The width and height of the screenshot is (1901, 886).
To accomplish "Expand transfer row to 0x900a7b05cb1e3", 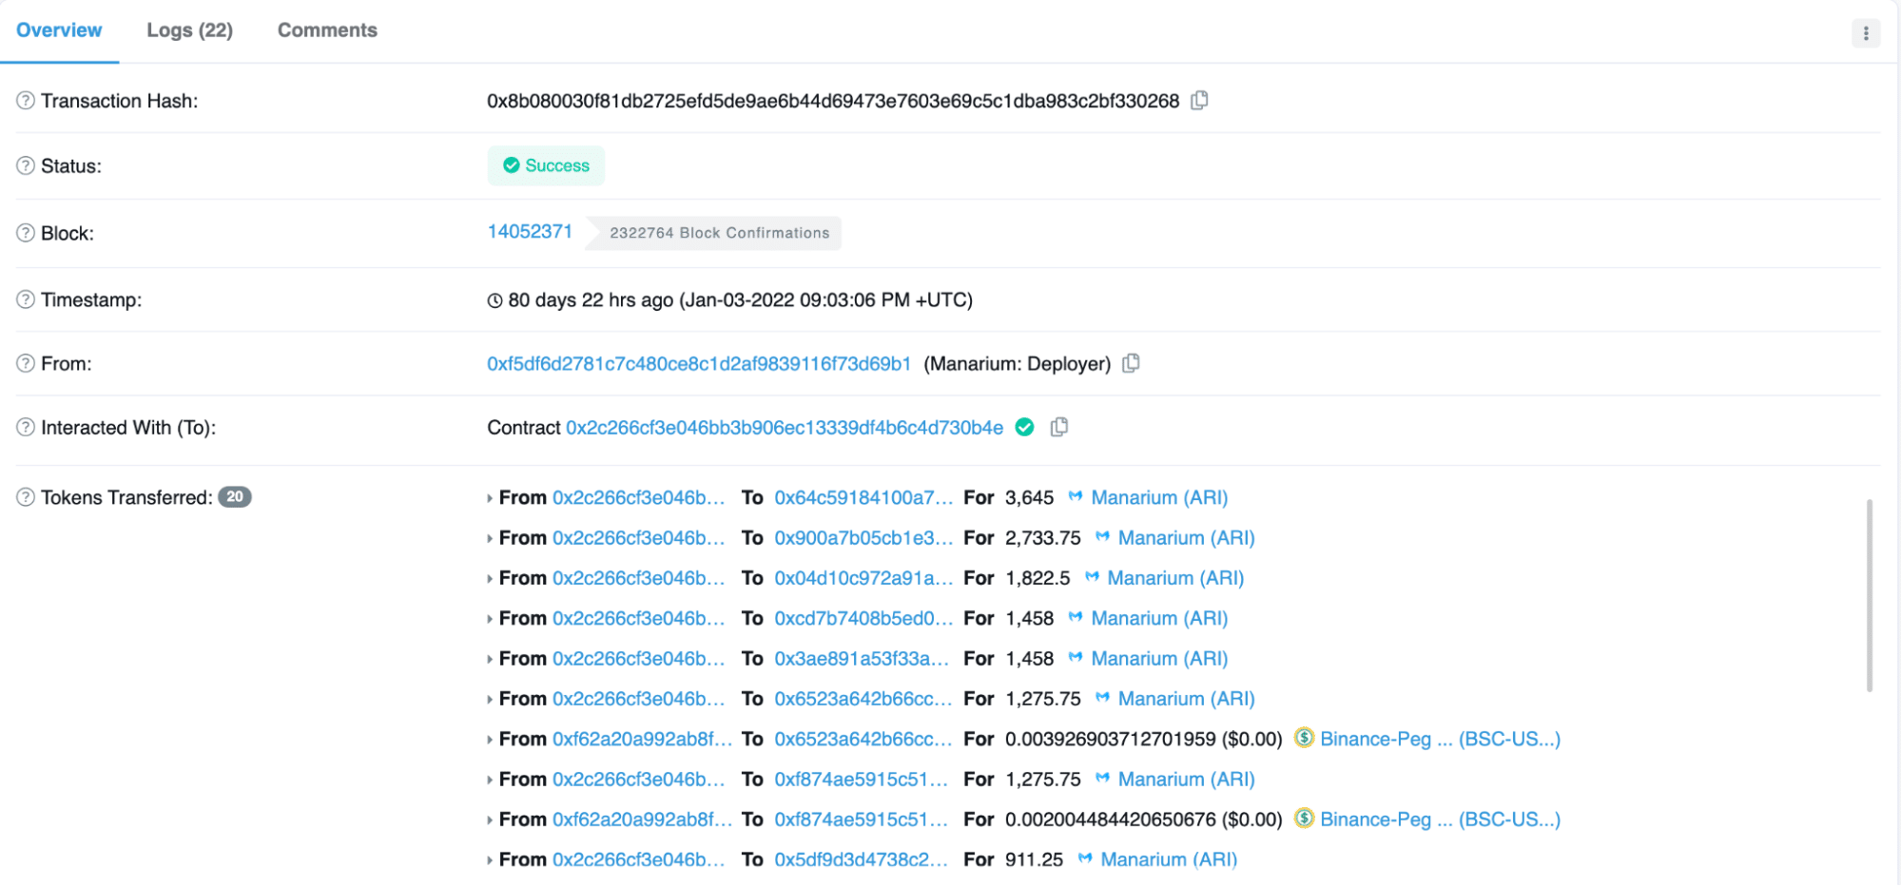I will tap(490, 538).
